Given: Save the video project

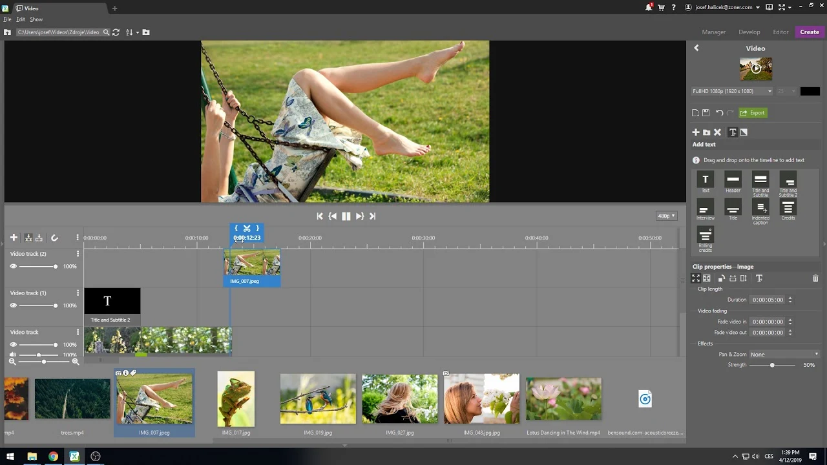Looking at the screenshot, I should pyautogui.click(x=706, y=113).
